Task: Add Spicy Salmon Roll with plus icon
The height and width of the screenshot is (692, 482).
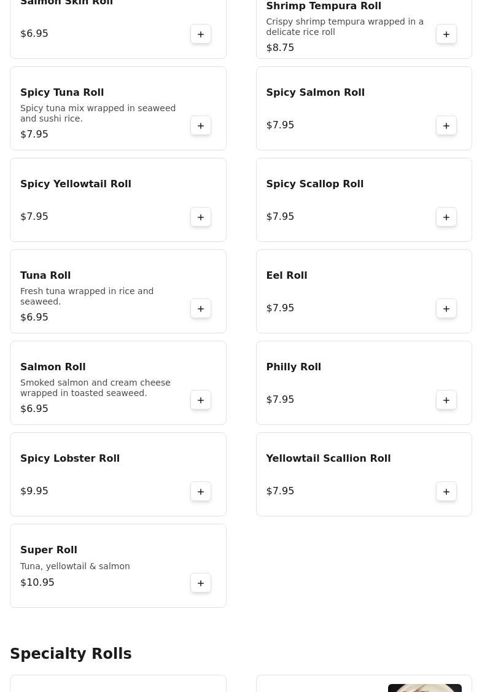Action: [446, 125]
